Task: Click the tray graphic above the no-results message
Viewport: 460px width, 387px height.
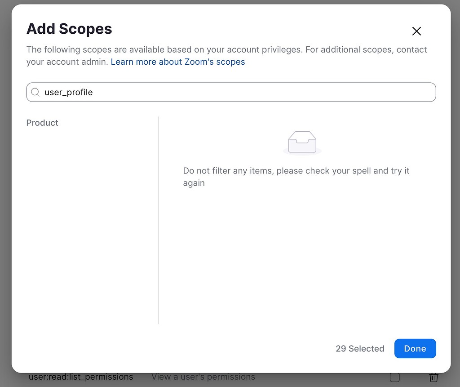Action: (302, 142)
